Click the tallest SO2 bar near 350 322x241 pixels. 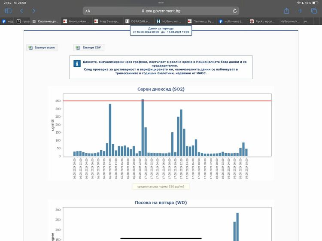(143, 128)
